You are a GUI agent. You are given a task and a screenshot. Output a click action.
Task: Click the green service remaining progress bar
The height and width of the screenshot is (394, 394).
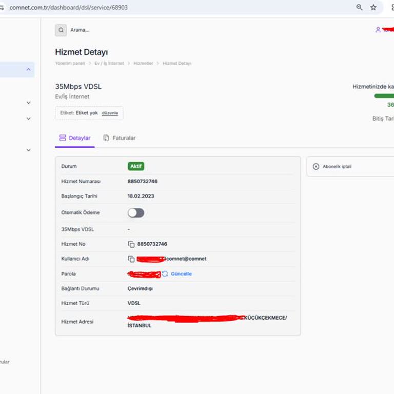coord(384,95)
